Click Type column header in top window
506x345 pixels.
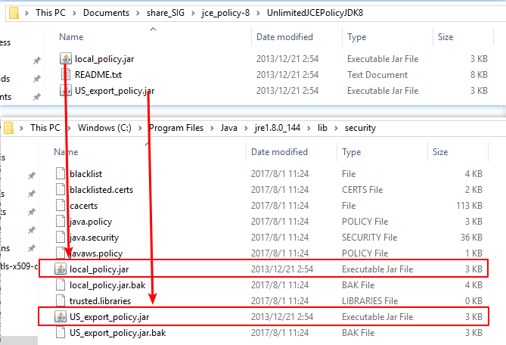pyautogui.click(x=357, y=36)
